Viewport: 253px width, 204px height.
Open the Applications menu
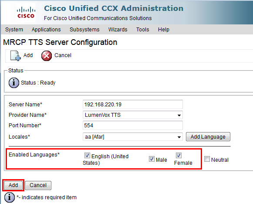[46, 30]
